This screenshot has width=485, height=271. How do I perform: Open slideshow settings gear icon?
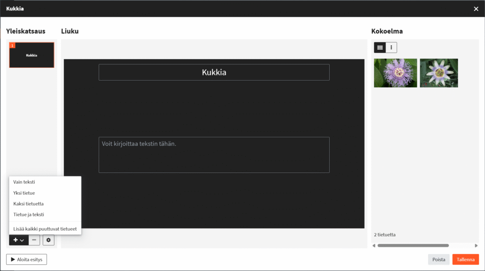pyautogui.click(x=48, y=240)
